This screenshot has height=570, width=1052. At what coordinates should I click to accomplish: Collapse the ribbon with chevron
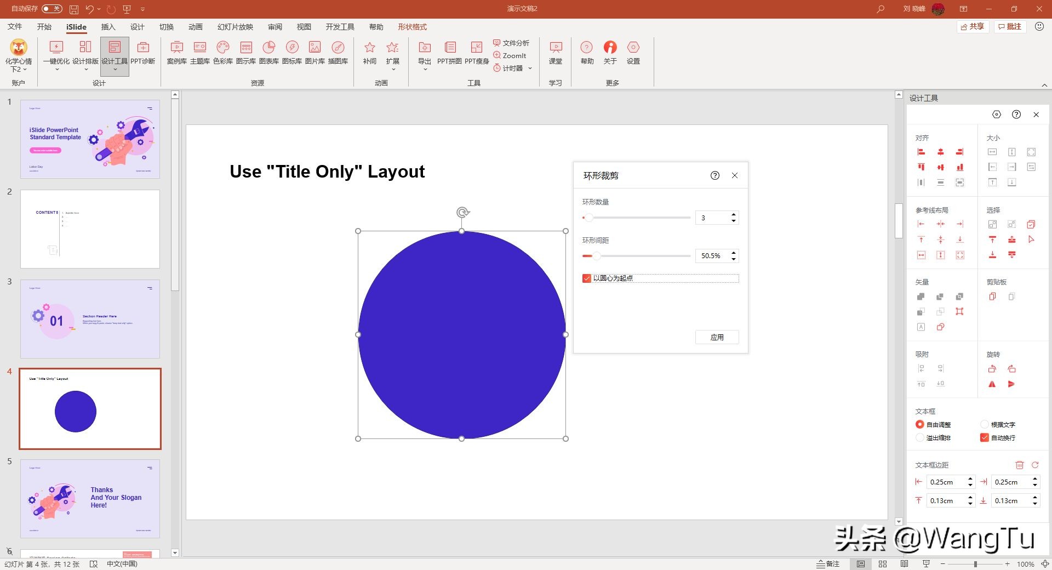pos(1044,85)
